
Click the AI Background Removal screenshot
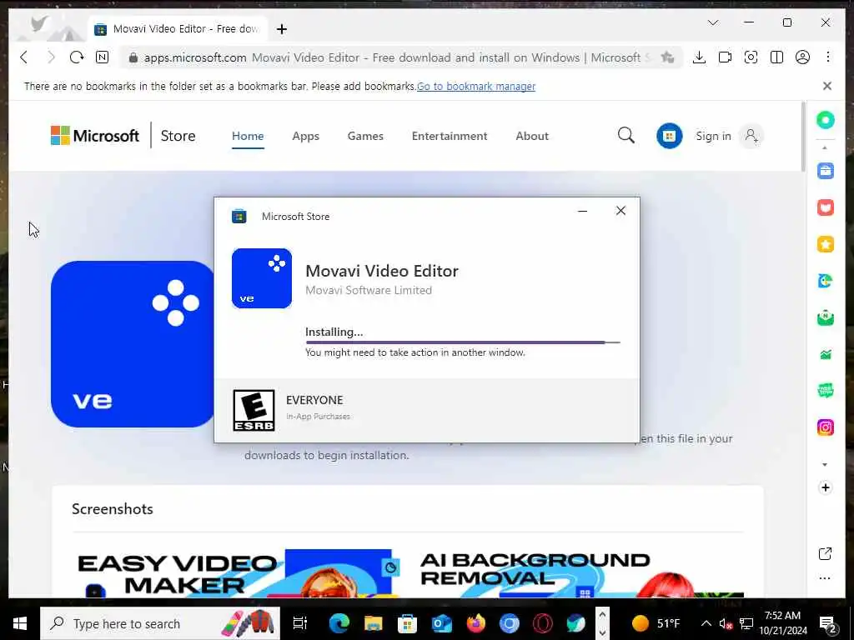579,573
